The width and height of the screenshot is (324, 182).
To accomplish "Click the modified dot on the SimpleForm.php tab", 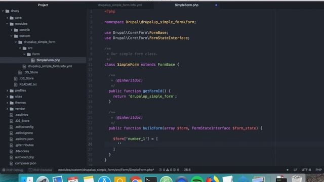I will [x=216, y=5].
